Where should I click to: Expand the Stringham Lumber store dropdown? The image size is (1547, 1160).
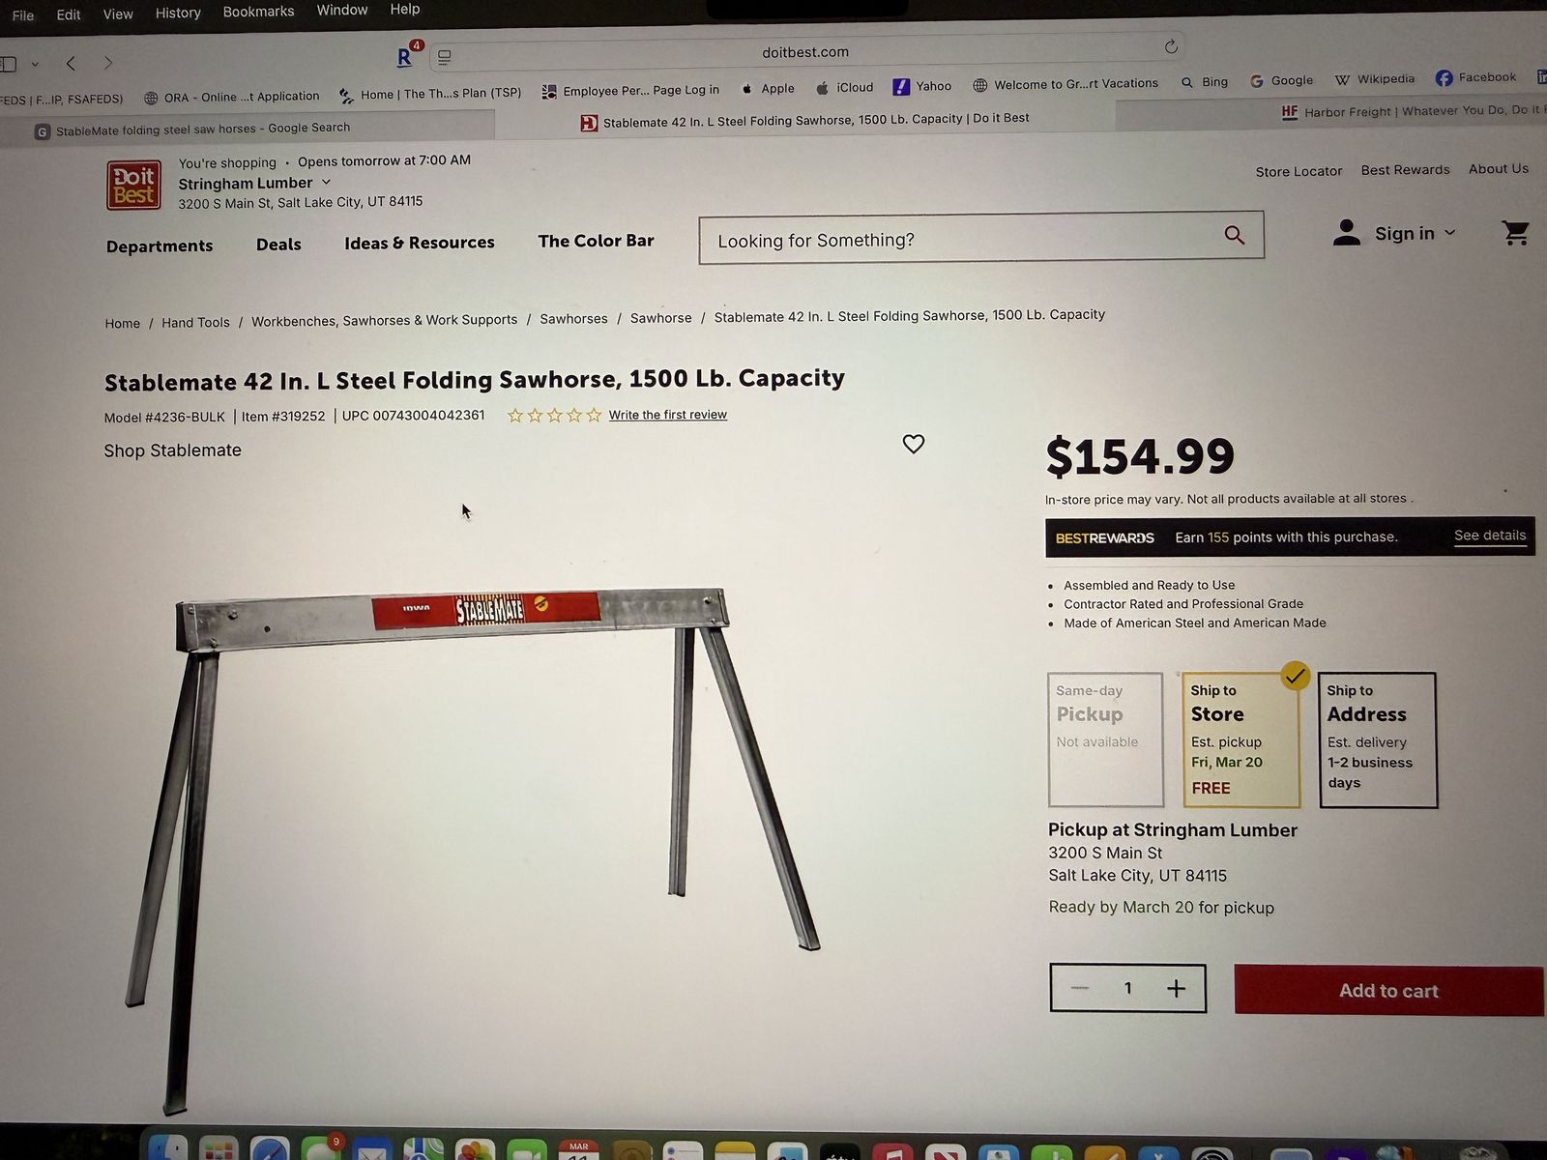click(x=326, y=182)
